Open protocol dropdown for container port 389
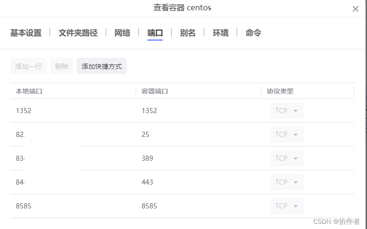Image resolution: width=367 pixels, height=229 pixels. click(287, 158)
